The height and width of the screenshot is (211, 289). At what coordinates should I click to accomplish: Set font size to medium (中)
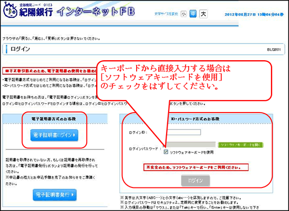[193, 14]
